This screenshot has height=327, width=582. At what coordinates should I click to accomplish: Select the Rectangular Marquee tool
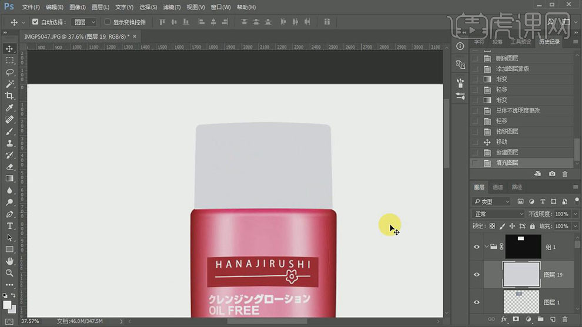[9, 60]
